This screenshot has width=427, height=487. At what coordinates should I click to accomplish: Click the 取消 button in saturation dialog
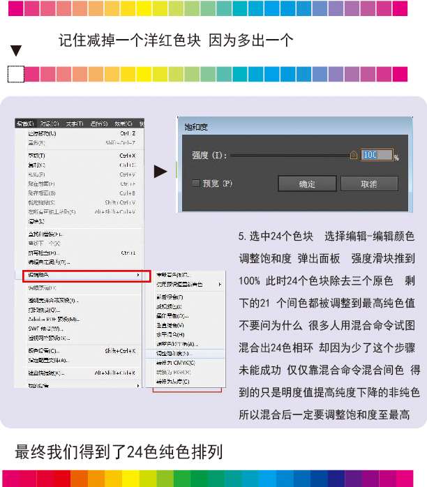368,183
